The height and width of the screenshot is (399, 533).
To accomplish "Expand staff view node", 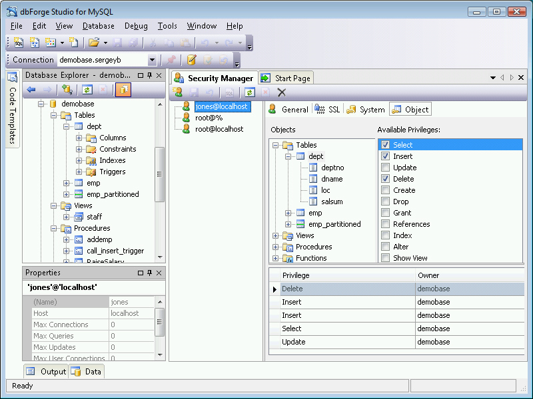I will click(66, 217).
